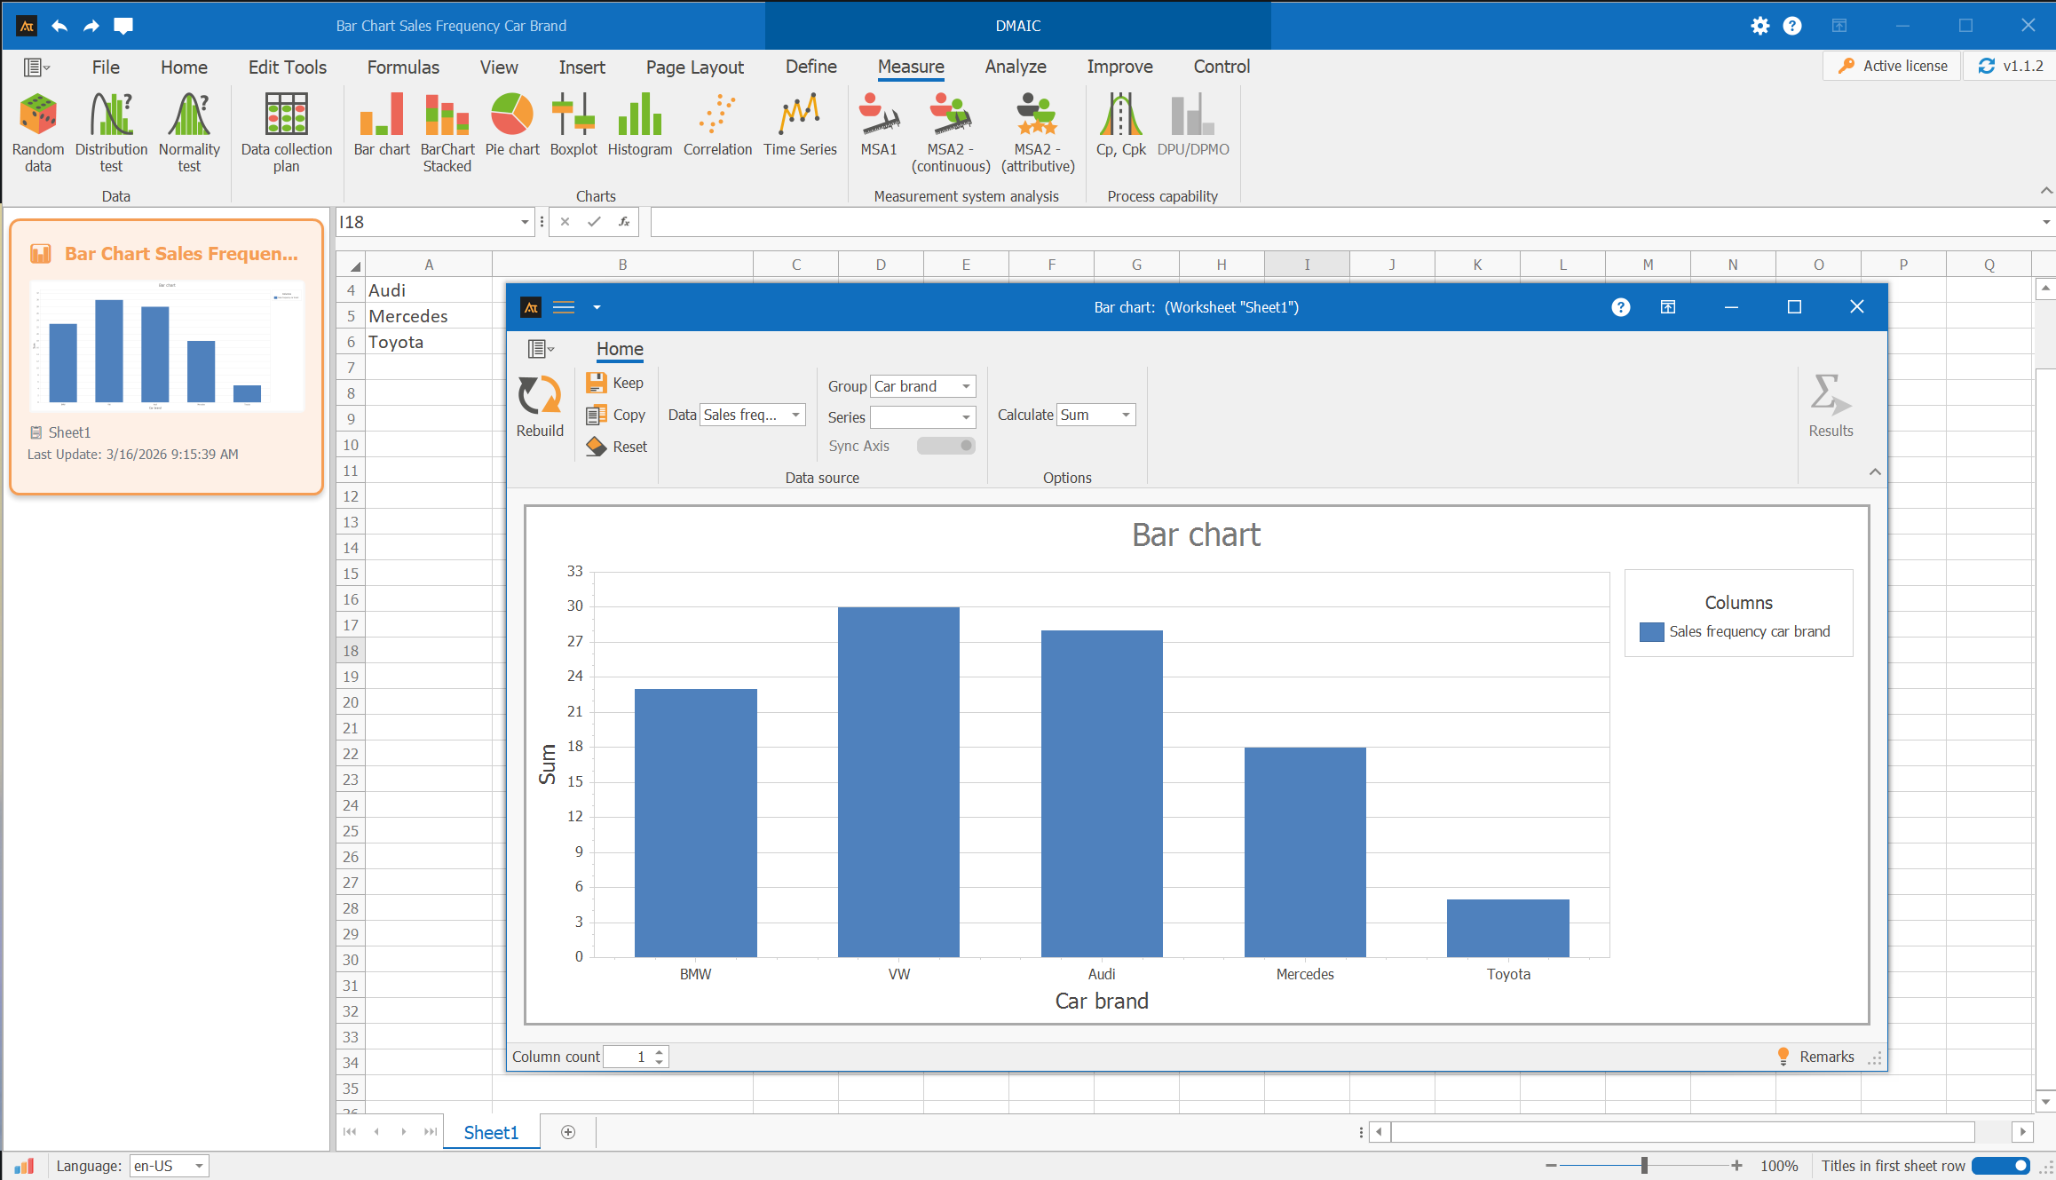Open the Language en-US dropdown
Viewport: 2056px width, 1180px height.
coord(199,1166)
